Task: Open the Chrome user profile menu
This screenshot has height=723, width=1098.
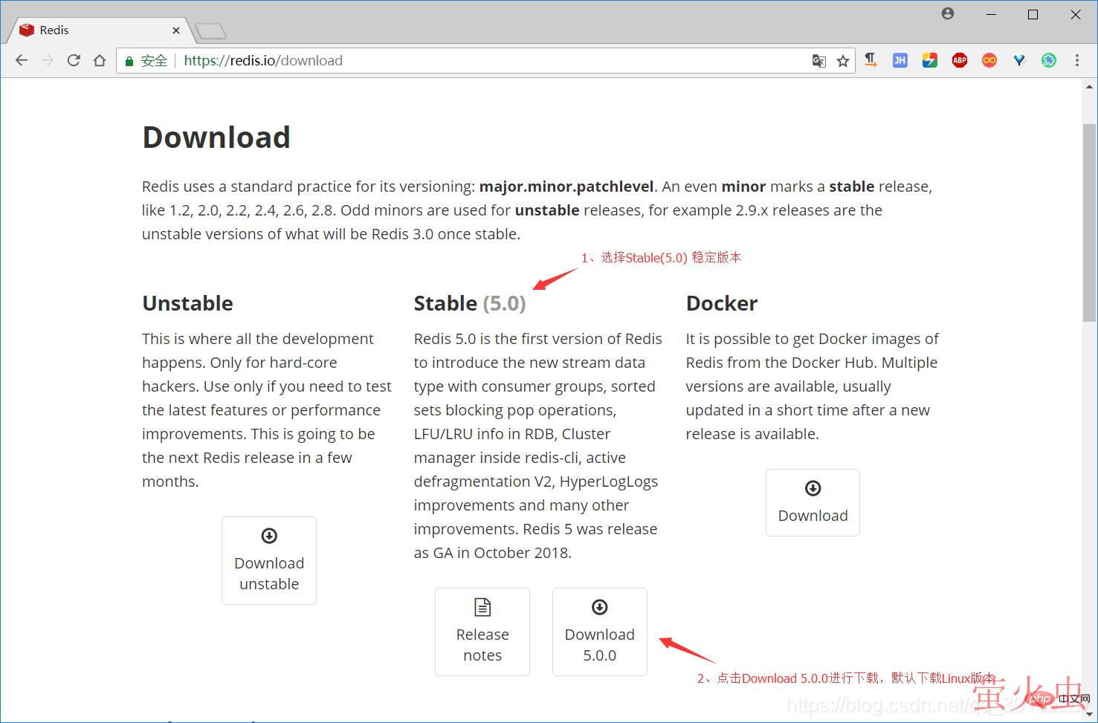Action: [948, 14]
